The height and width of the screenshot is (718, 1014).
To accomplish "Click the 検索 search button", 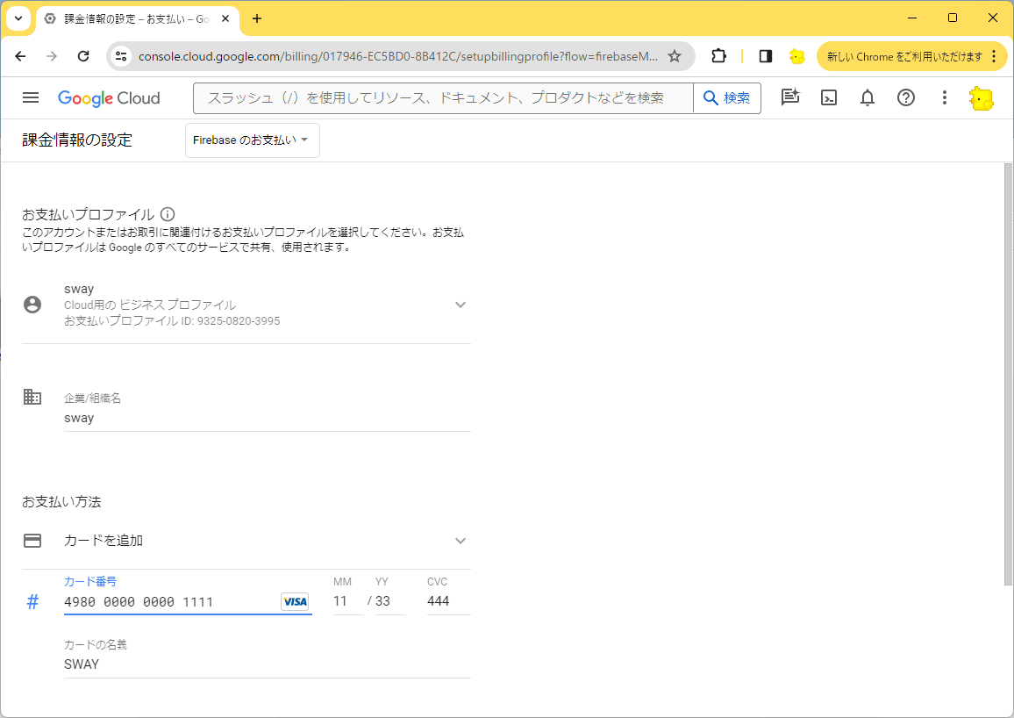I will click(x=727, y=98).
